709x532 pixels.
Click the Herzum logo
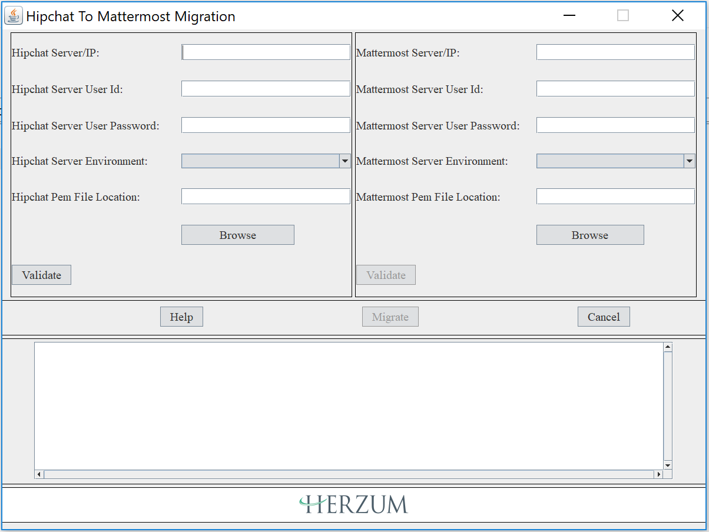353,504
